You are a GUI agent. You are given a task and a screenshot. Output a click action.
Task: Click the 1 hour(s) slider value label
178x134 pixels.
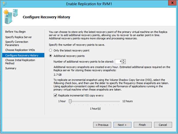[x=95, y=108]
